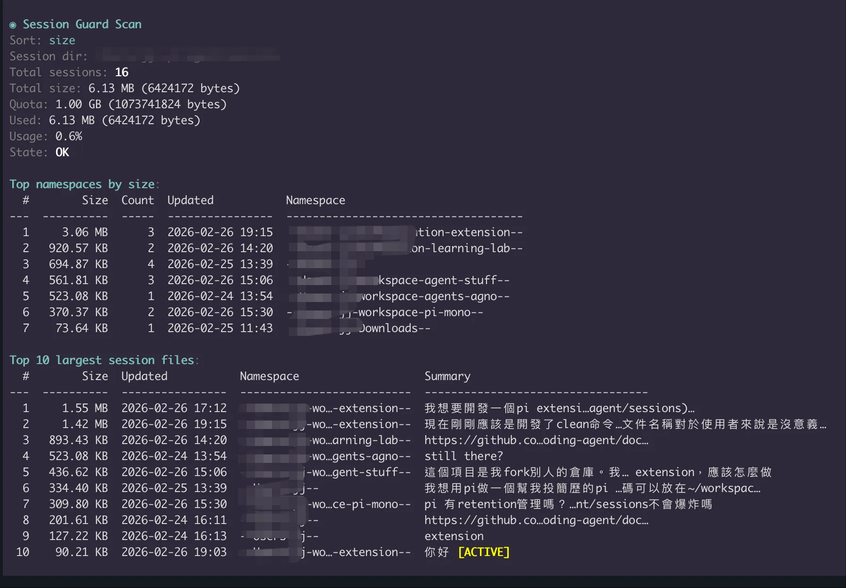This screenshot has width=846, height=588.
Task: Click the State value 'OK'
Action: [x=62, y=152]
